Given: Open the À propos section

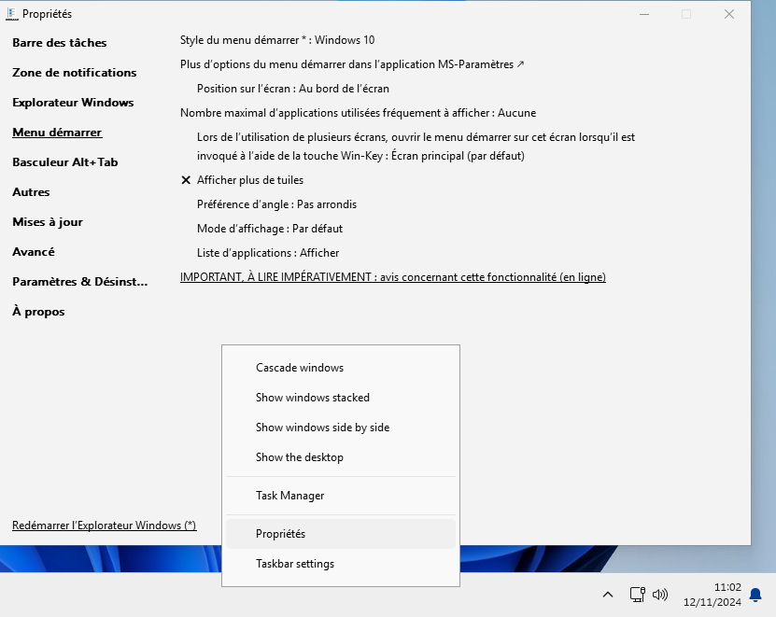Looking at the screenshot, I should (38, 312).
